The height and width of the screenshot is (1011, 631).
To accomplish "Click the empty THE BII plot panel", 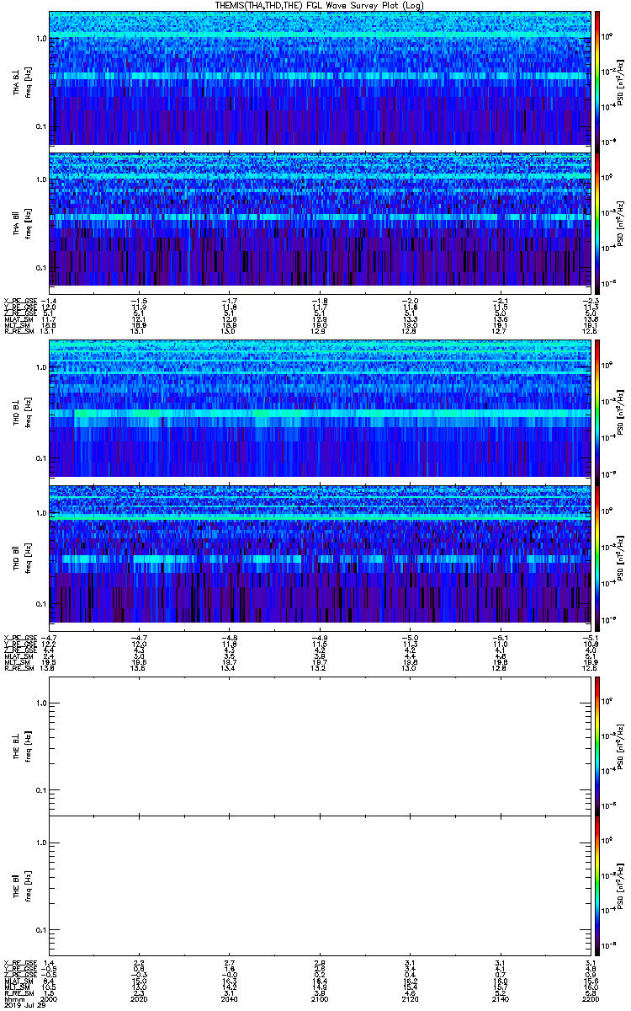I will pyautogui.click(x=319, y=885).
